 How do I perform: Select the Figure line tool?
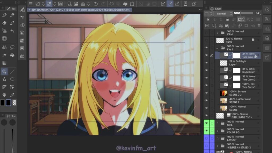12,71
